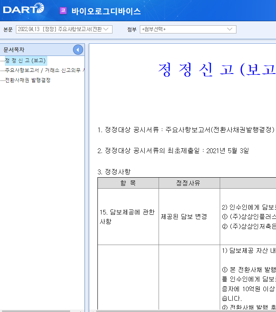Click text 1) 담보제공 자산 내
The width and height of the screenshot is (276, 312).
[x=249, y=250]
